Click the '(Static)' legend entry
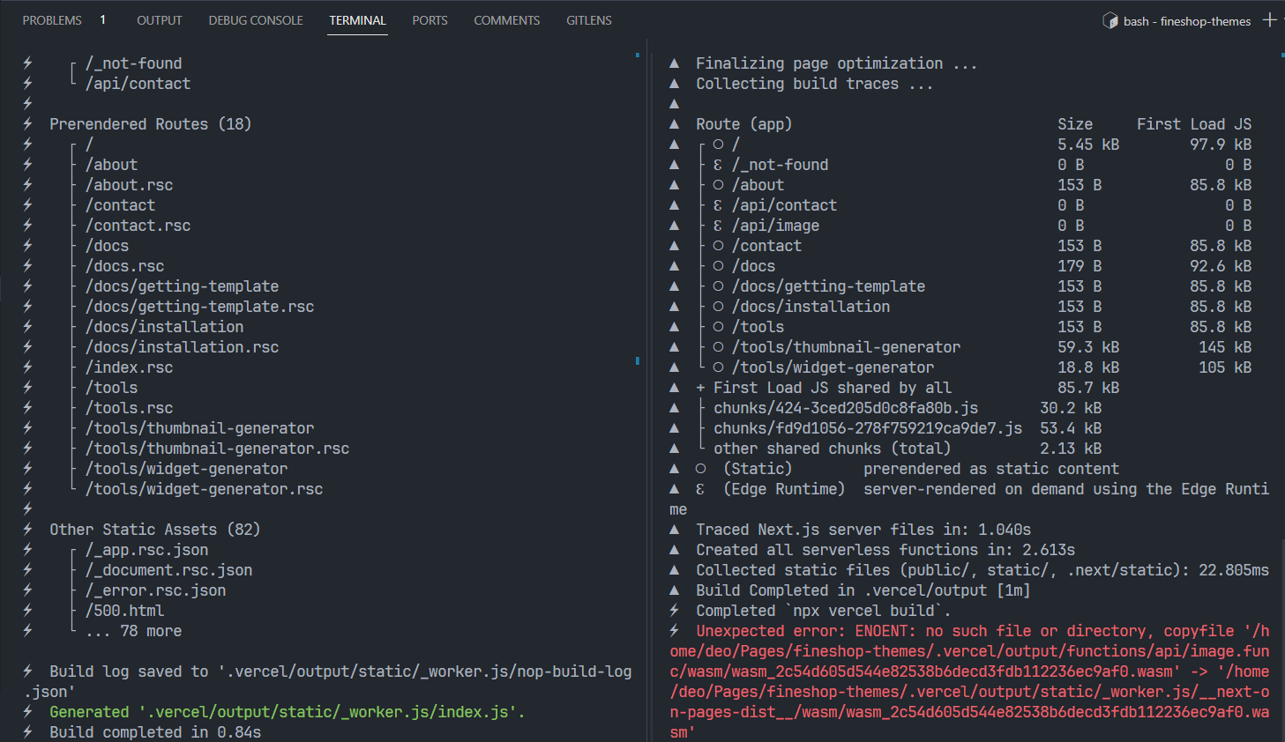This screenshot has height=742, width=1285. point(758,469)
